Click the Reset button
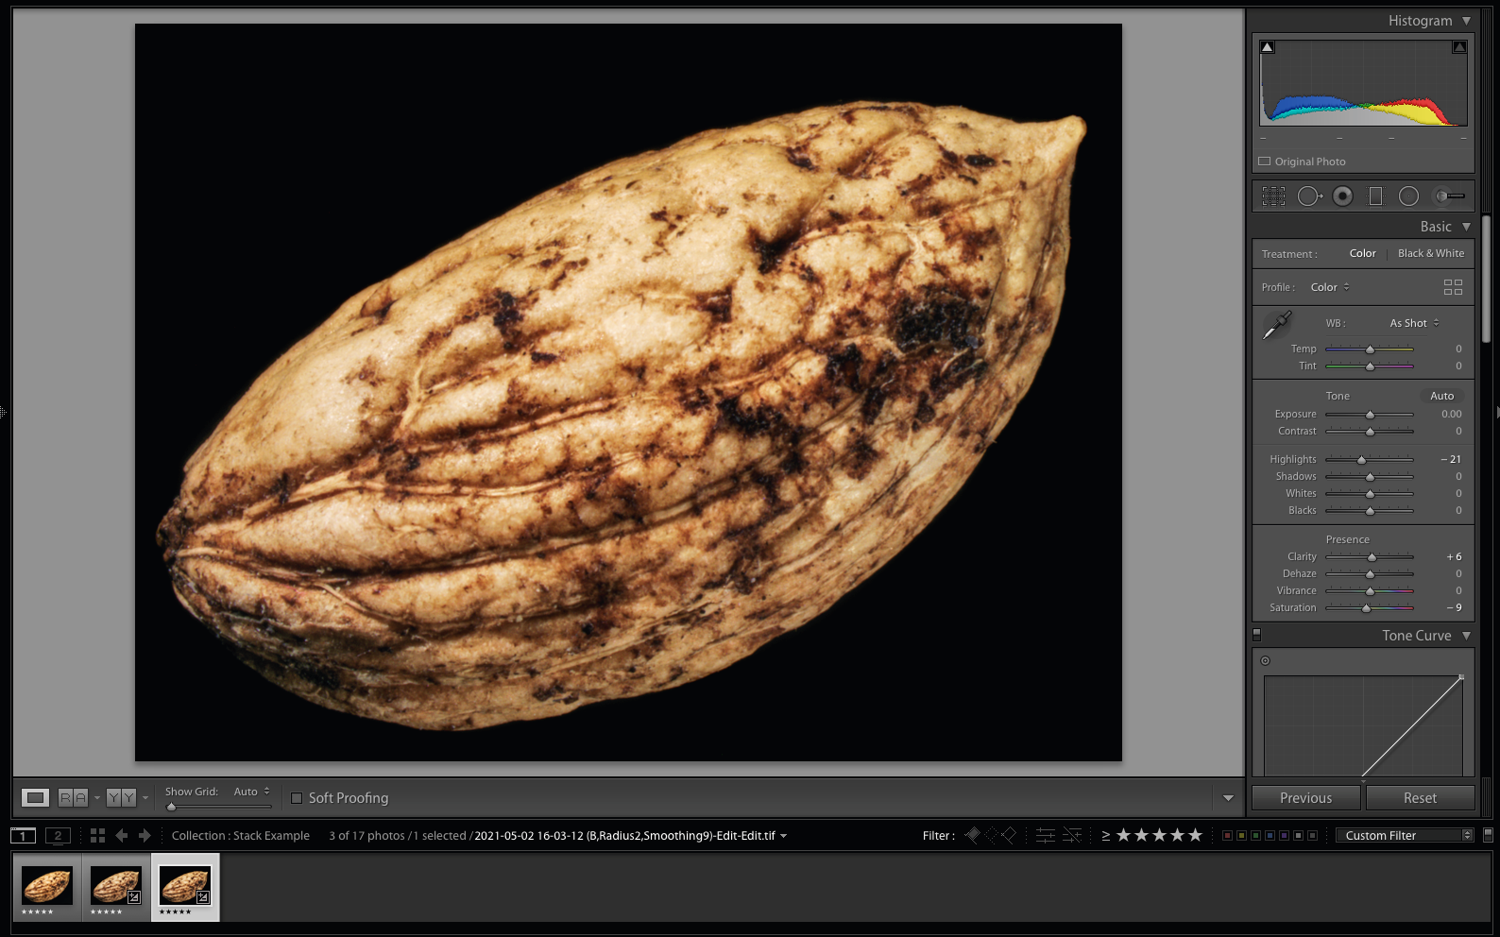The width and height of the screenshot is (1500, 937). 1420,798
